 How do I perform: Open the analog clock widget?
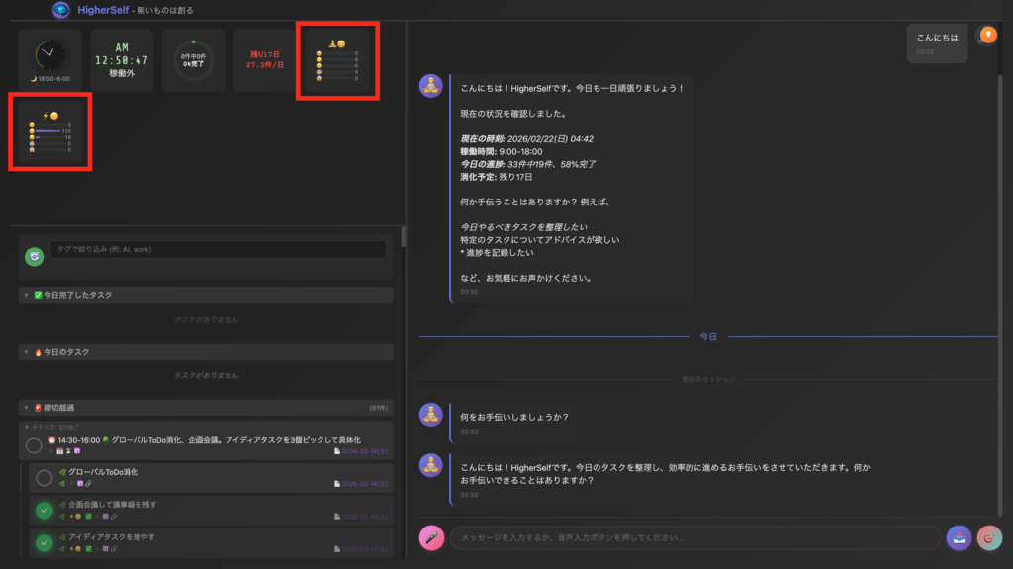pos(49,60)
